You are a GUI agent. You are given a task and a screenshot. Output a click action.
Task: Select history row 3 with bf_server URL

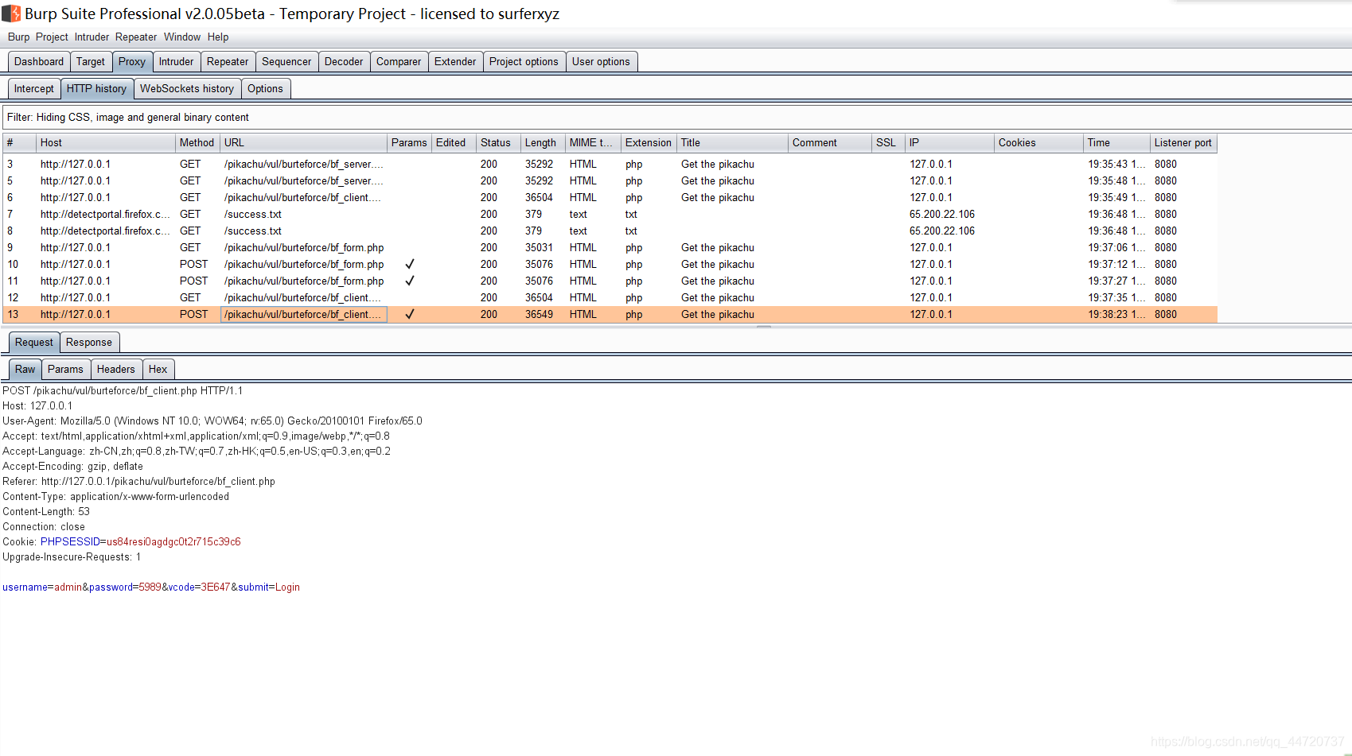(610, 164)
